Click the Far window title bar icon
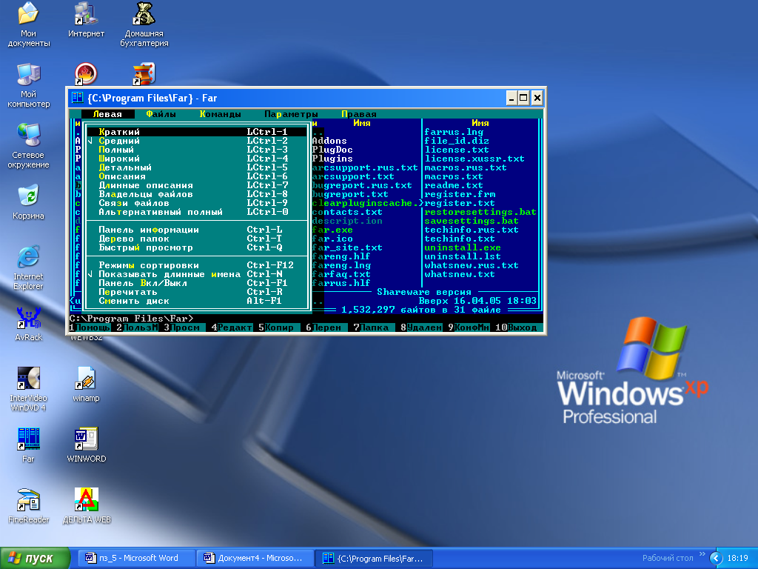The width and height of the screenshot is (758, 569). pos(77,99)
